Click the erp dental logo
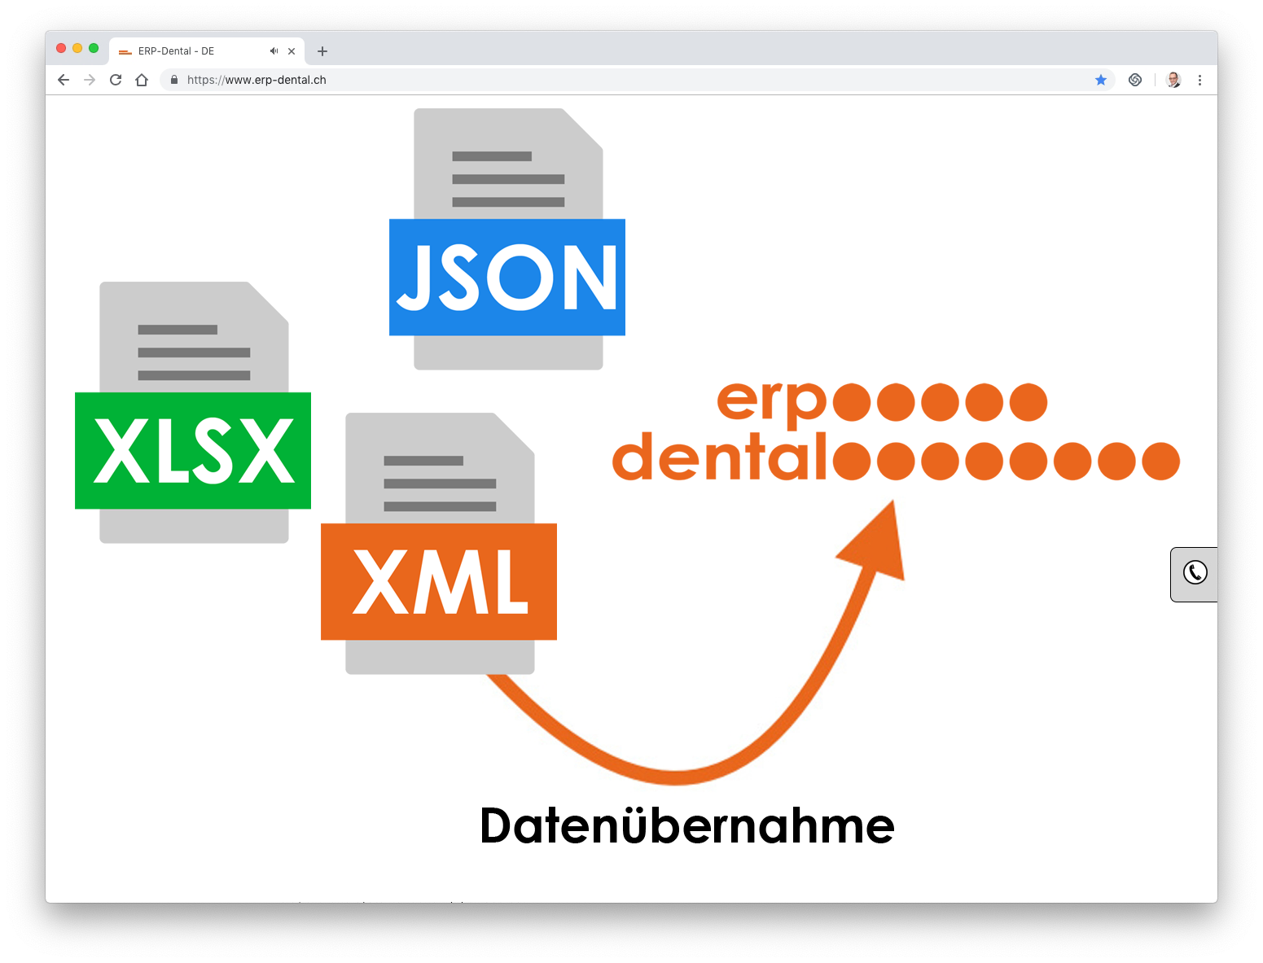 click(x=896, y=431)
